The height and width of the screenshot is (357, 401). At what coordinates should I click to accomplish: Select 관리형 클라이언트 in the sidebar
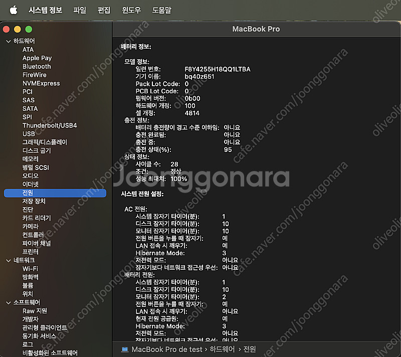[45, 328]
